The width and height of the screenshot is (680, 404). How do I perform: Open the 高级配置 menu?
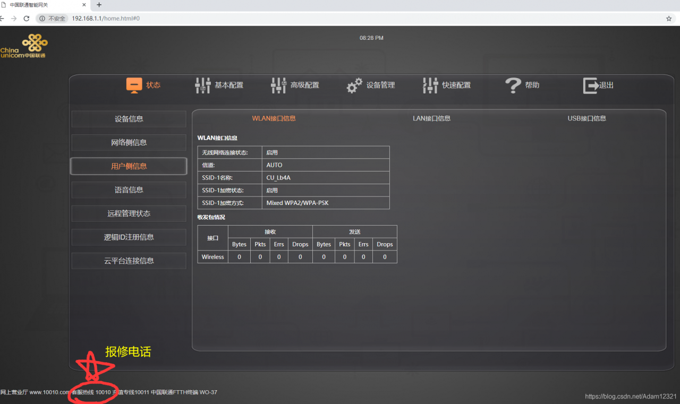(305, 85)
